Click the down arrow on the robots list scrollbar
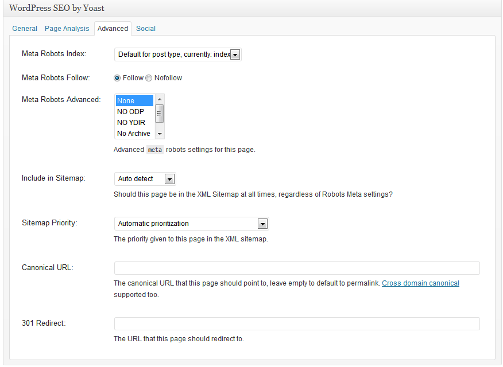 160,134
